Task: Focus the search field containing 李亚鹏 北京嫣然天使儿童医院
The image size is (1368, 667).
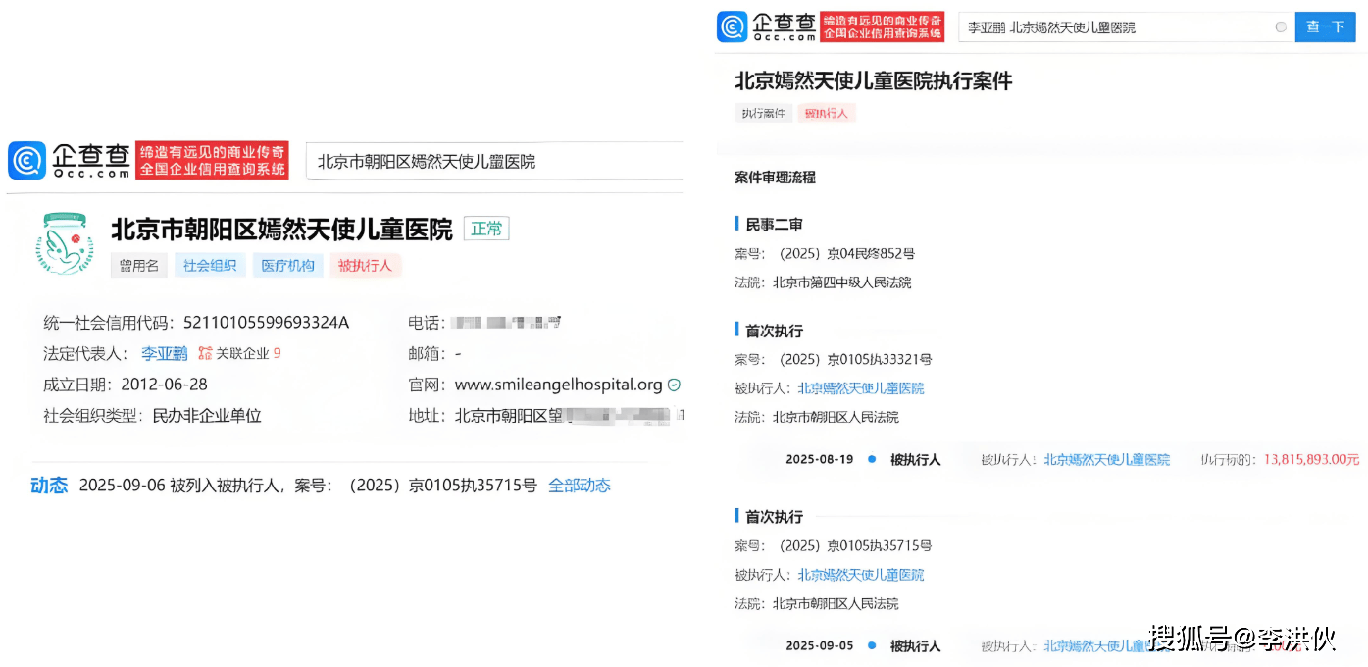Action: coord(1126,27)
